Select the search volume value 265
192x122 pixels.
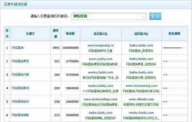pyautogui.click(x=57, y=88)
